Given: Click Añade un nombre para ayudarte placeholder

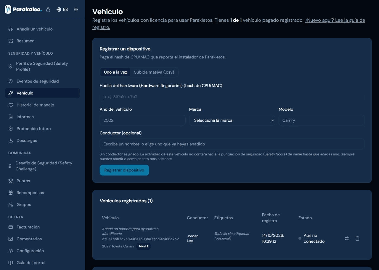Looking at the screenshot, I should tap(130, 231).
